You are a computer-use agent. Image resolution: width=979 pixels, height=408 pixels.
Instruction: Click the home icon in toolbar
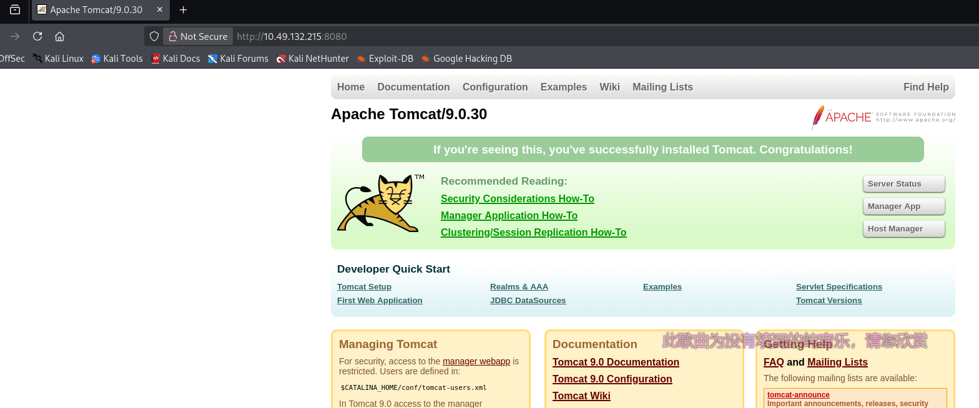click(x=60, y=36)
